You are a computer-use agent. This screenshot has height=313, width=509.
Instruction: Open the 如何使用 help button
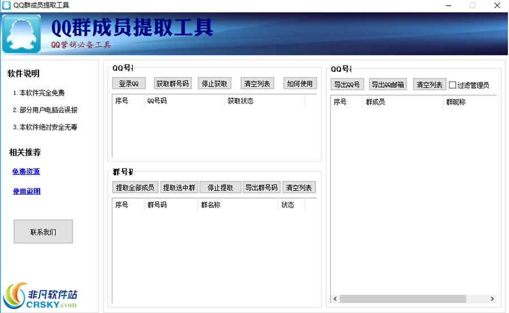click(x=300, y=84)
